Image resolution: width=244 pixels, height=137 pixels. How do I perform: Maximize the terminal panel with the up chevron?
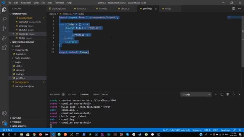(x=233, y=94)
